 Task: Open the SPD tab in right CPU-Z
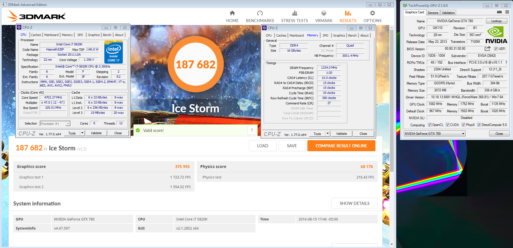pos(326,35)
